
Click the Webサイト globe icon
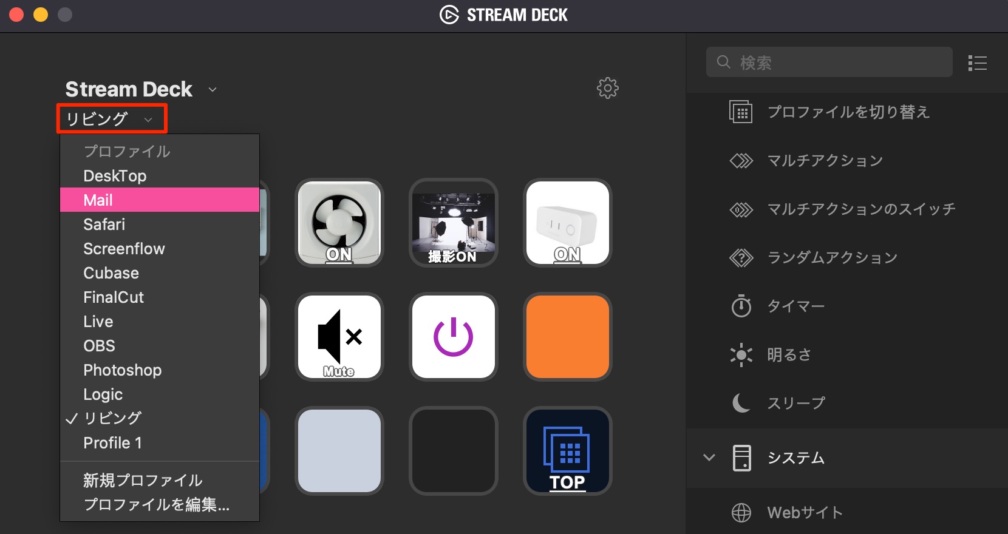[x=741, y=513]
